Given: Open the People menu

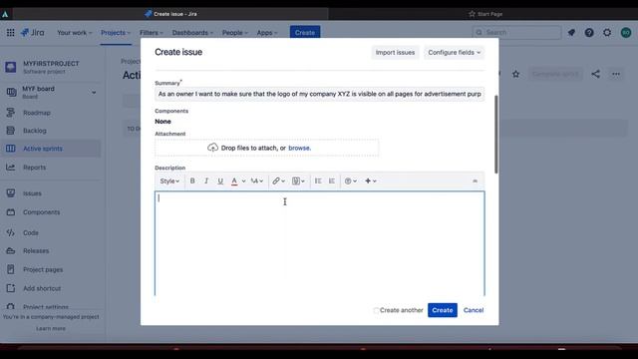Looking at the screenshot, I should [x=235, y=33].
